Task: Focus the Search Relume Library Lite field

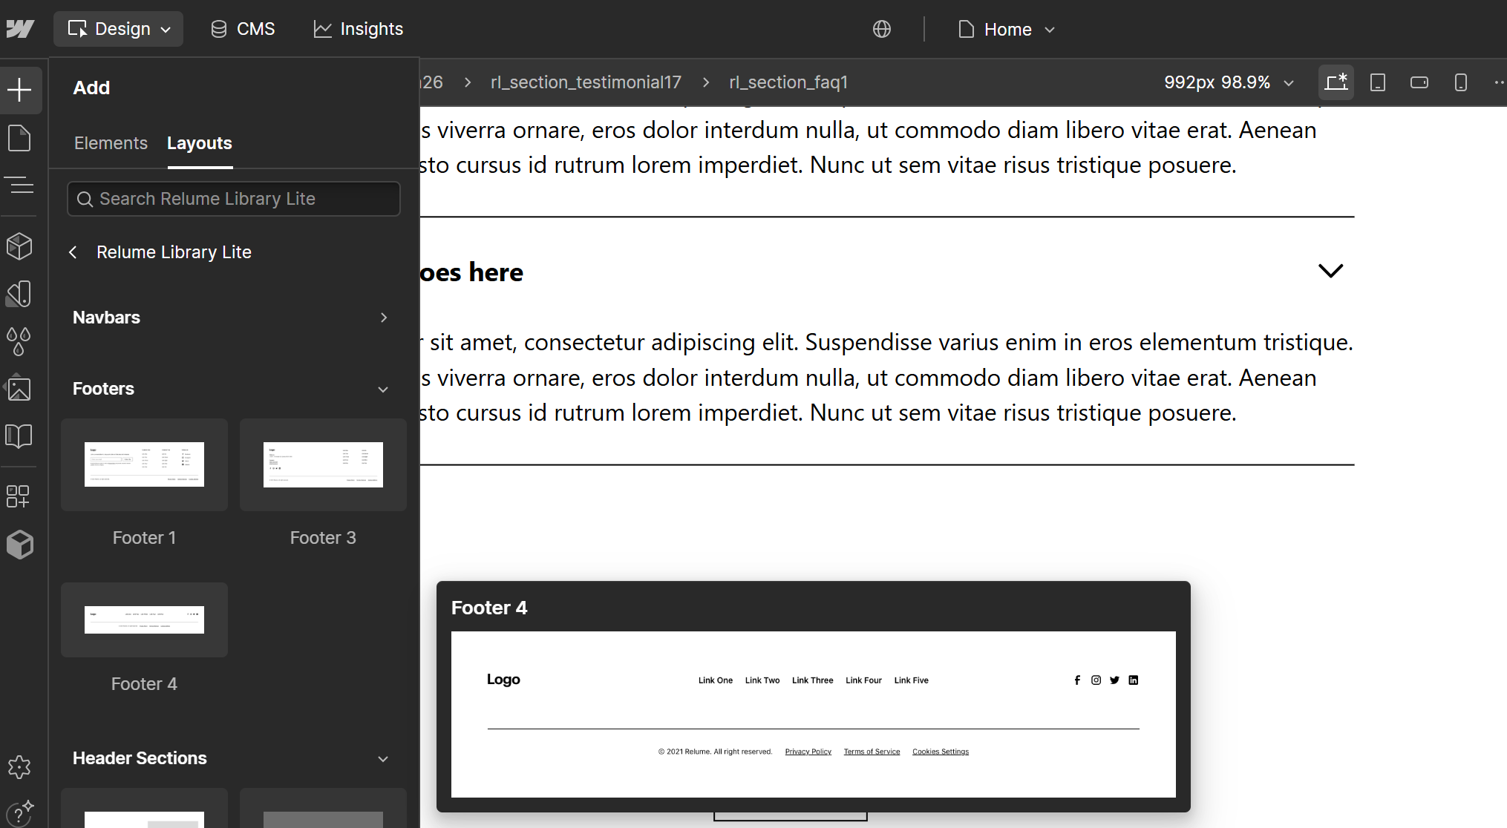Action: pyautogui.click(x=234, y=199)
